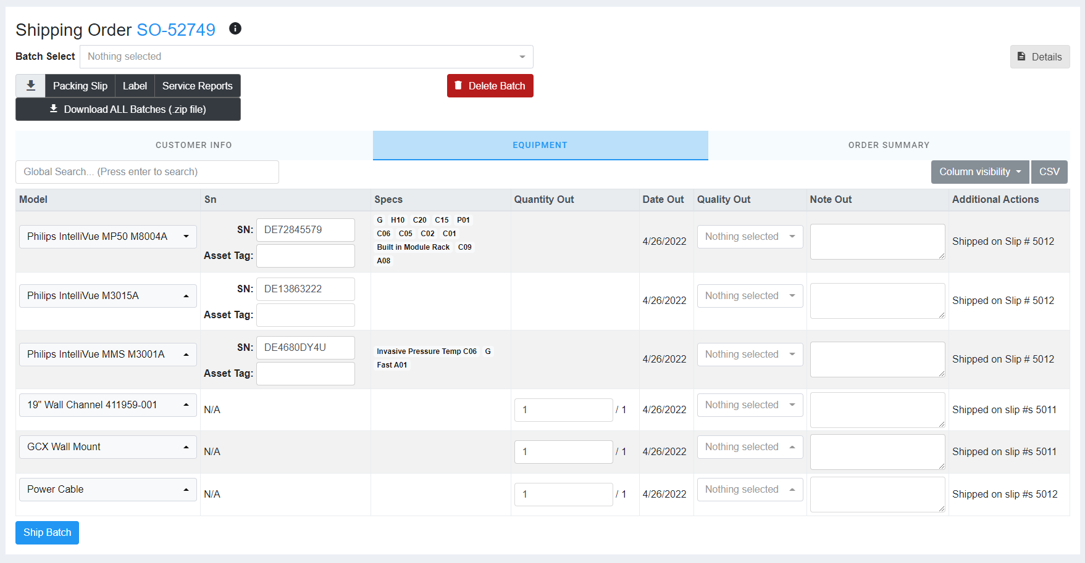Click the Asset Tag field for M3015A

click(x=306, y=315)
